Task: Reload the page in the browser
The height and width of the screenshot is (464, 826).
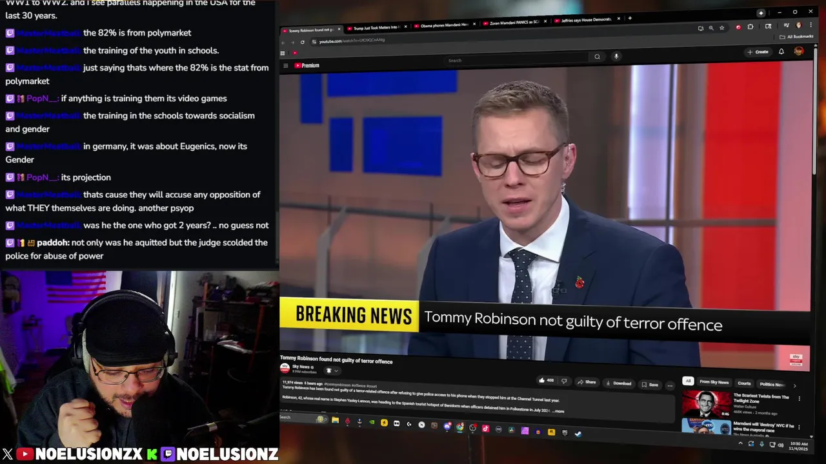Action: click(x=302, y=42)
